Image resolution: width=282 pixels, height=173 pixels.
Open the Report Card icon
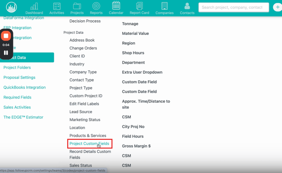[x=139, y=6]
